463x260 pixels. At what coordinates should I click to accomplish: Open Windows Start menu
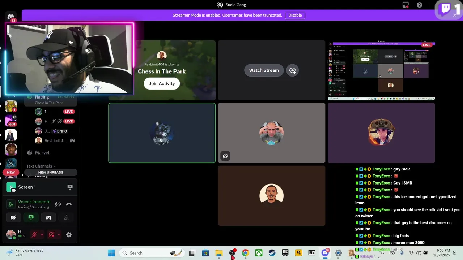pyautogui.click(x=111, y=253)
